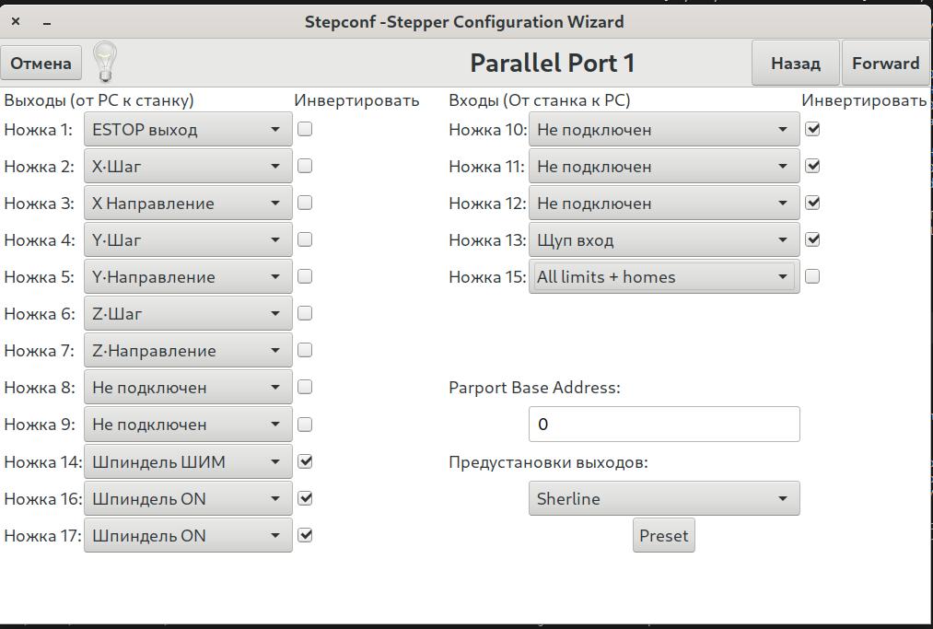
Task: Minimize the Stepconf window
Action: 47,21
